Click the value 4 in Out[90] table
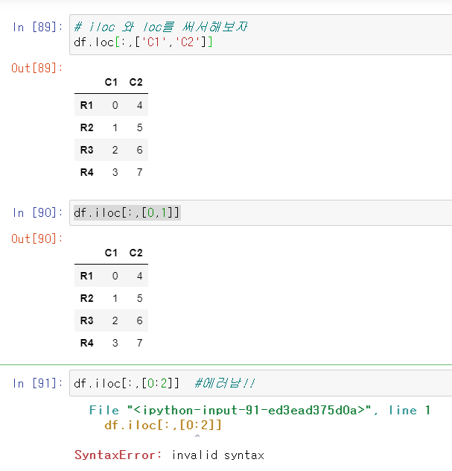 tap(139, 276)
